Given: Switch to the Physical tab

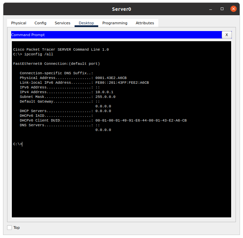Looking at the screenshot, I should tap(19, 23).
